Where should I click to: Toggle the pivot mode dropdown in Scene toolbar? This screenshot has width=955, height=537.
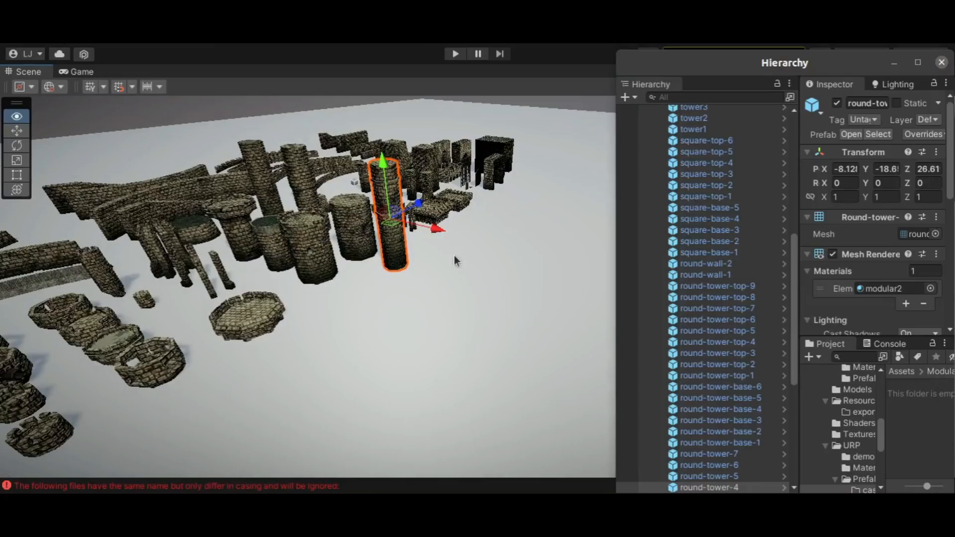coord(24,87)
